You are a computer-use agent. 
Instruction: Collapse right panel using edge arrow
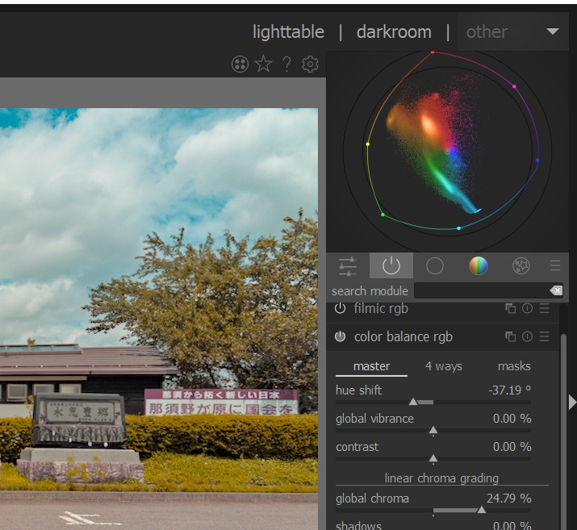[572, 402]
